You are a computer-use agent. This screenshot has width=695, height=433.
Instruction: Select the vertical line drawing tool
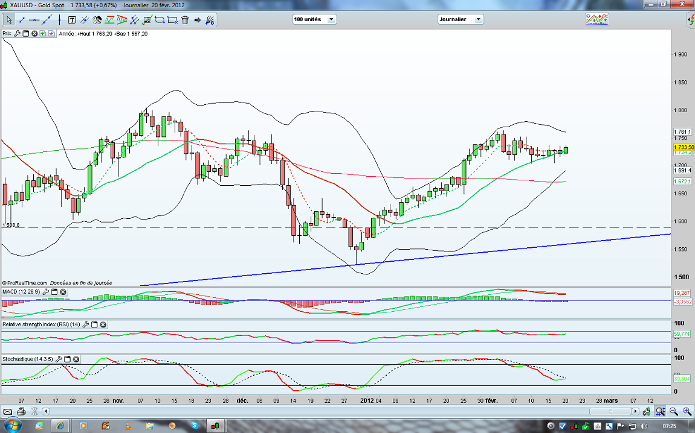coord(59,20)
